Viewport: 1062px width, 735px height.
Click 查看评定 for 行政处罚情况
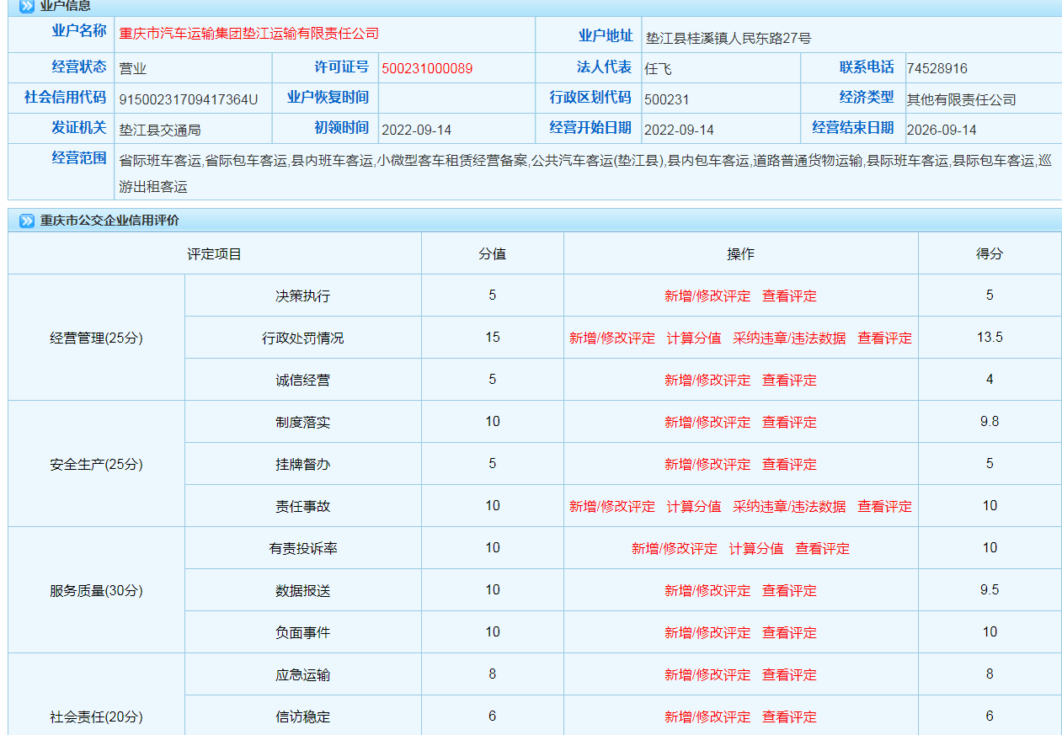[x=884, y=338]
